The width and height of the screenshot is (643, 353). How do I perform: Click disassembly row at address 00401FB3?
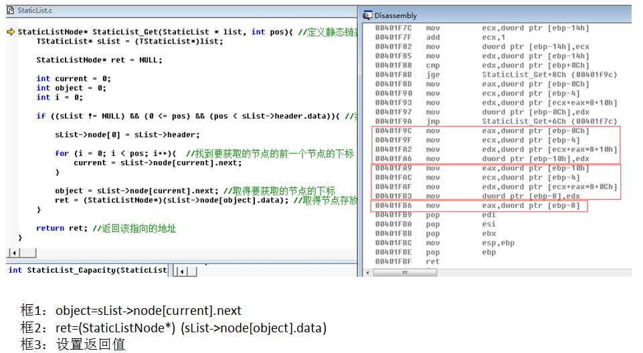[x=477, y=196]
